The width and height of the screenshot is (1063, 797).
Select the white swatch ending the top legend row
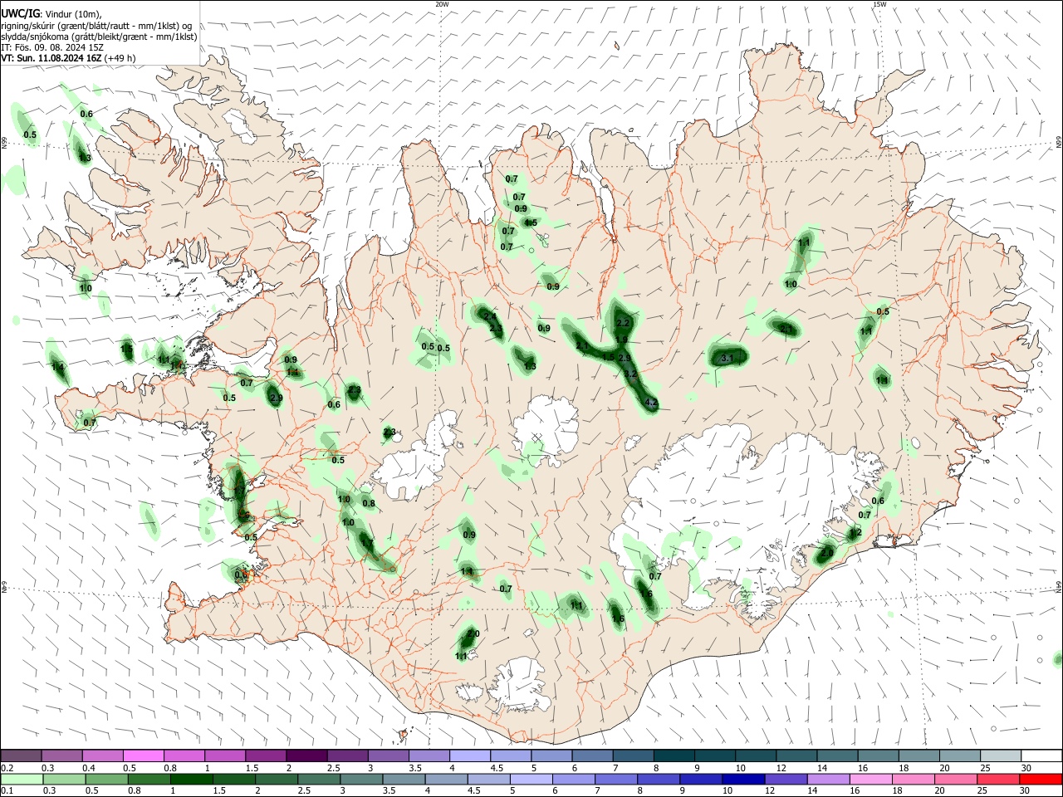point(1041,756)
